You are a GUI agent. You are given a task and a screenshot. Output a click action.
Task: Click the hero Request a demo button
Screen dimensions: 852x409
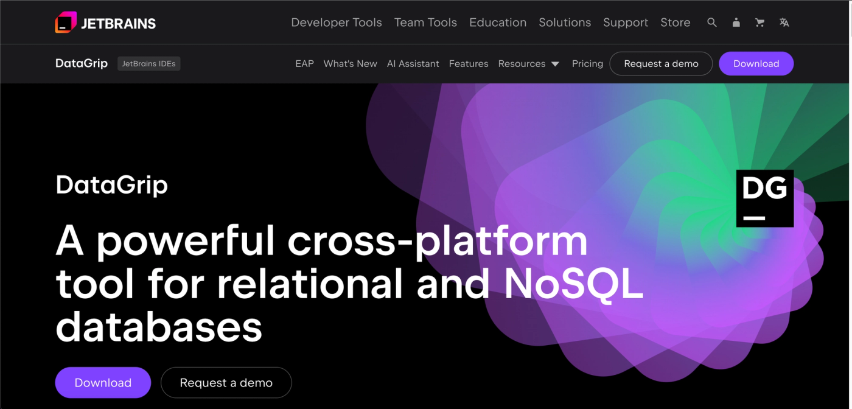click(226, 383)
